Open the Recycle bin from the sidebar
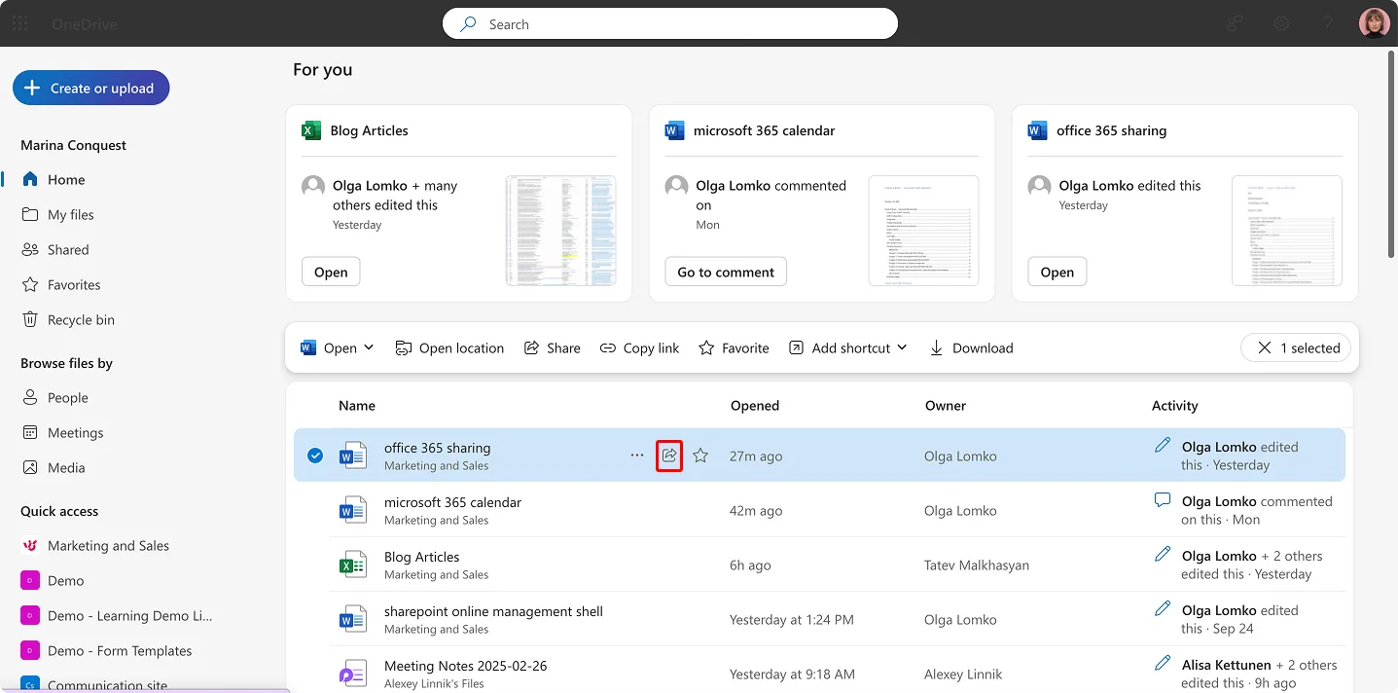The image size is (1398, 693). [80, 319]
